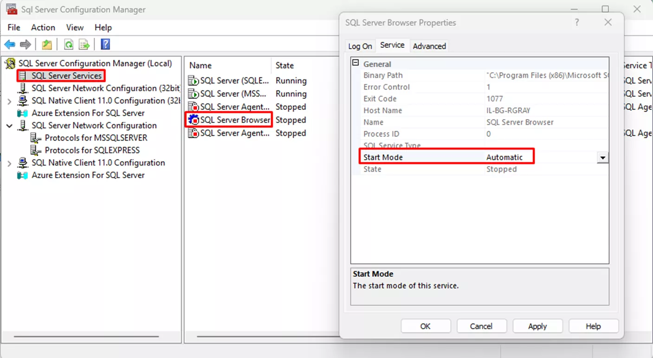Click the OK button
Screen dimensions: 653x358
pyautogui.click(x=425, y=326)
